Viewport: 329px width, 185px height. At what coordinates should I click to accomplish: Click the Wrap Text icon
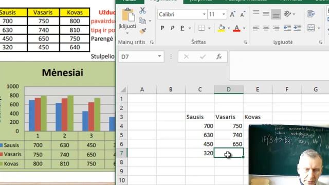(311, 14)
